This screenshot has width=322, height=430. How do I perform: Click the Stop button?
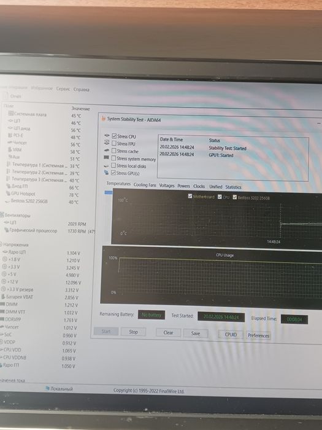(x=133, y=332)
